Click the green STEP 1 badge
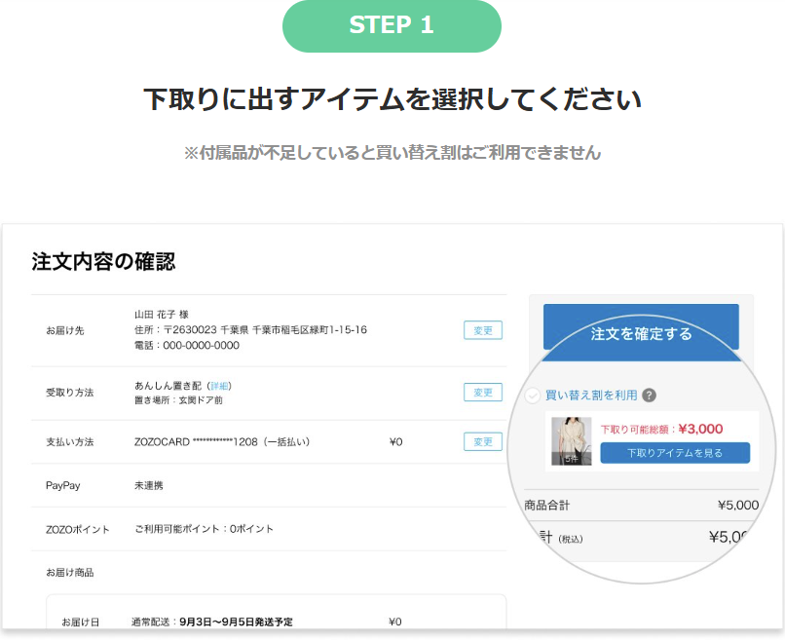The image size is (785, 641). click(392, 26)
